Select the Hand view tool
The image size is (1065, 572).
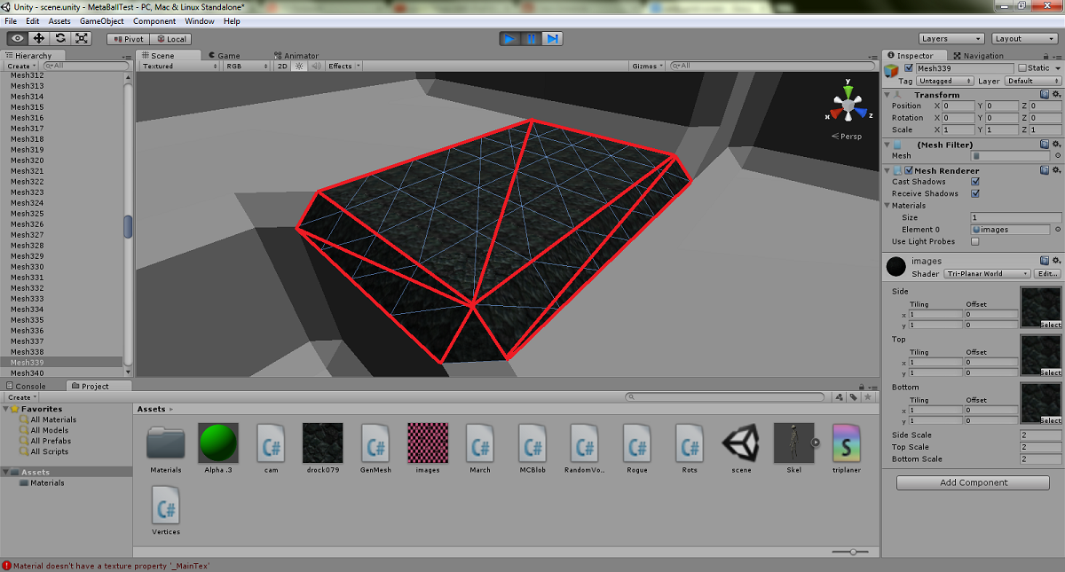(18, 38)
